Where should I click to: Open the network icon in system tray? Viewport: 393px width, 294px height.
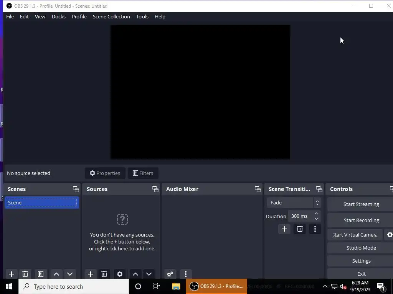[334, 286]
